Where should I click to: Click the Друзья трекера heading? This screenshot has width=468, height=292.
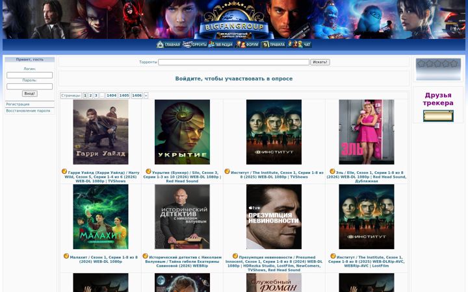pyautogui.click(x=438, y=99)
